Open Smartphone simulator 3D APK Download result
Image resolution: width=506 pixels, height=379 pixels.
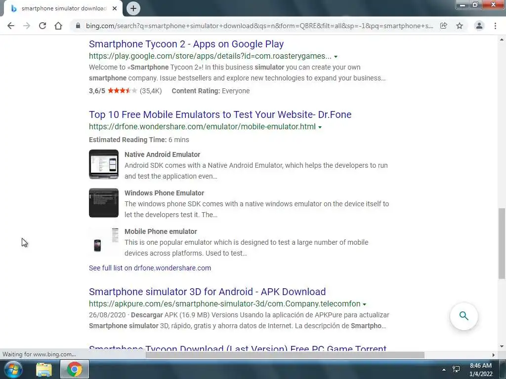tap(207, 292)
